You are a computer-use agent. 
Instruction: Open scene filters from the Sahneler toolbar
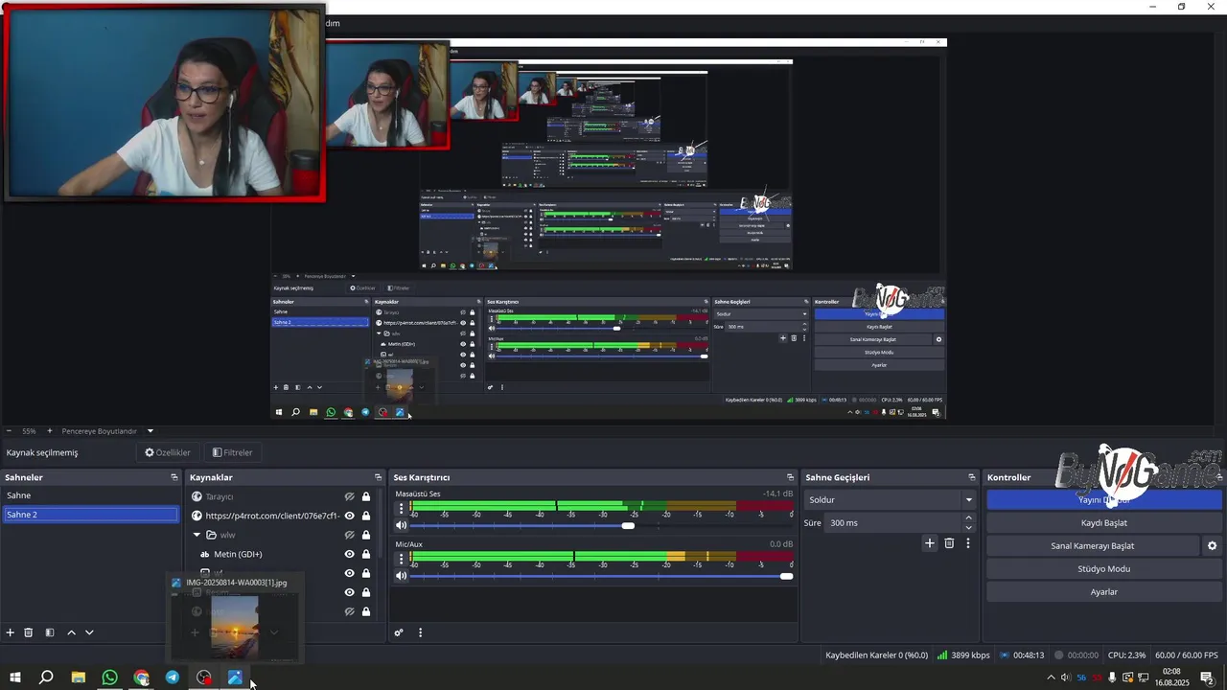[50, 632]
